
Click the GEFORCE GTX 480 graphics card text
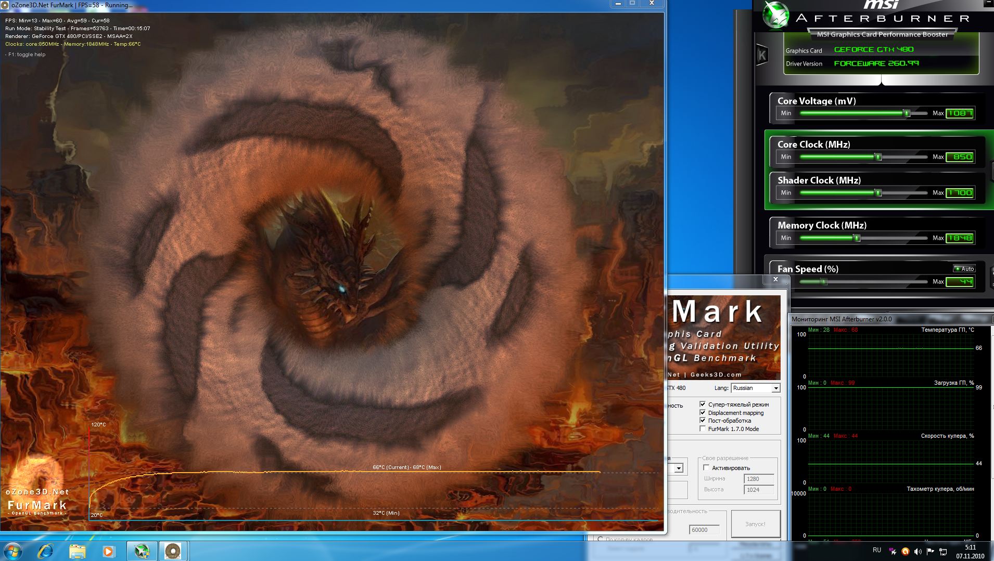[874, 49]
